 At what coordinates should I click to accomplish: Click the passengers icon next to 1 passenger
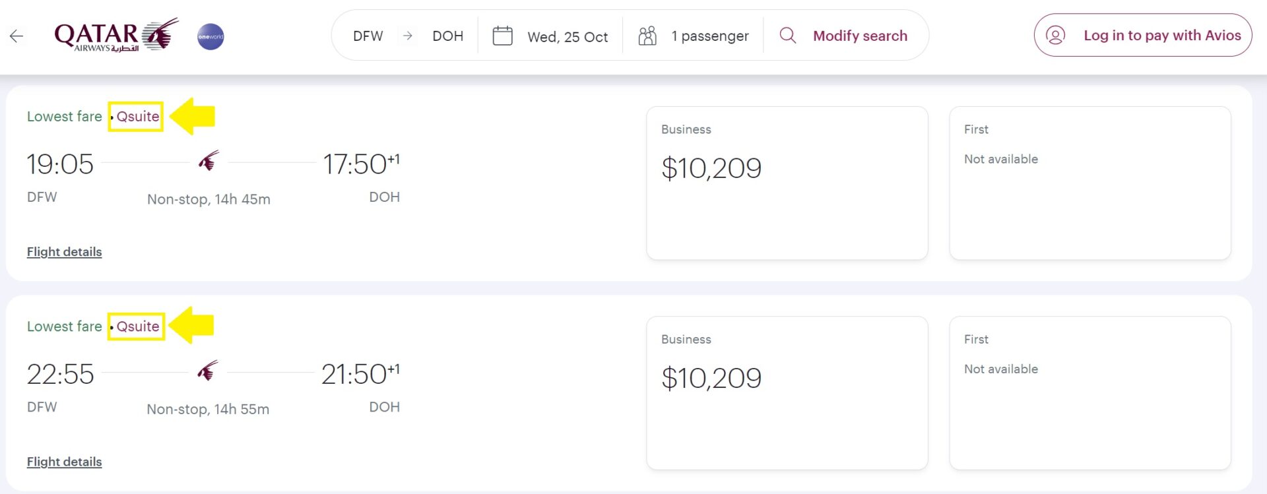pyautogui.click(x=647, y=36)
